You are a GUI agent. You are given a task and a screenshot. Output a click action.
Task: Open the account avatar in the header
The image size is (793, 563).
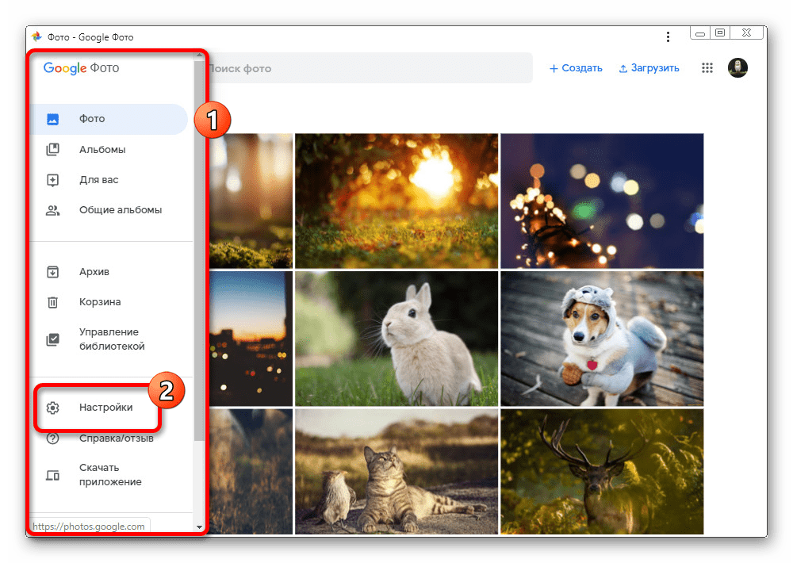(737, 67)
